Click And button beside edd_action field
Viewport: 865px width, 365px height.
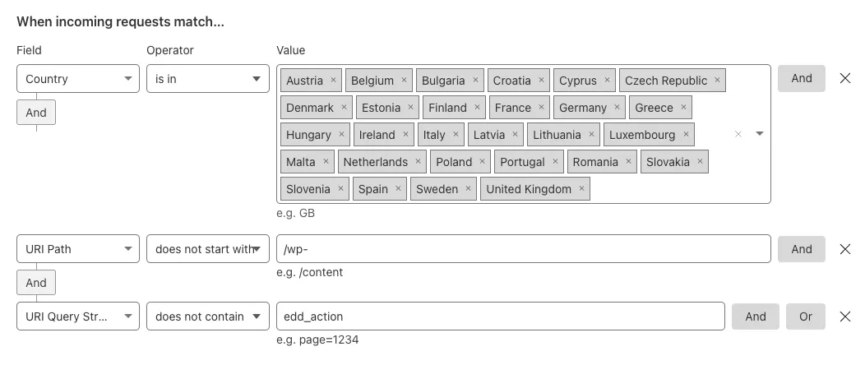(x=755, y=316)
